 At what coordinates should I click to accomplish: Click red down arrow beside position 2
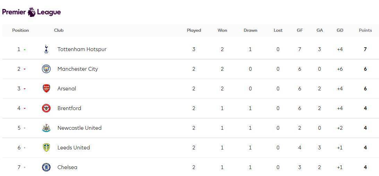[x=25, y=69]
